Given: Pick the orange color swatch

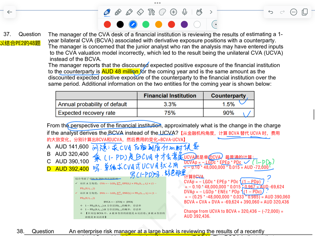Looking at the screenshot, I should click(x=159, y=25).
